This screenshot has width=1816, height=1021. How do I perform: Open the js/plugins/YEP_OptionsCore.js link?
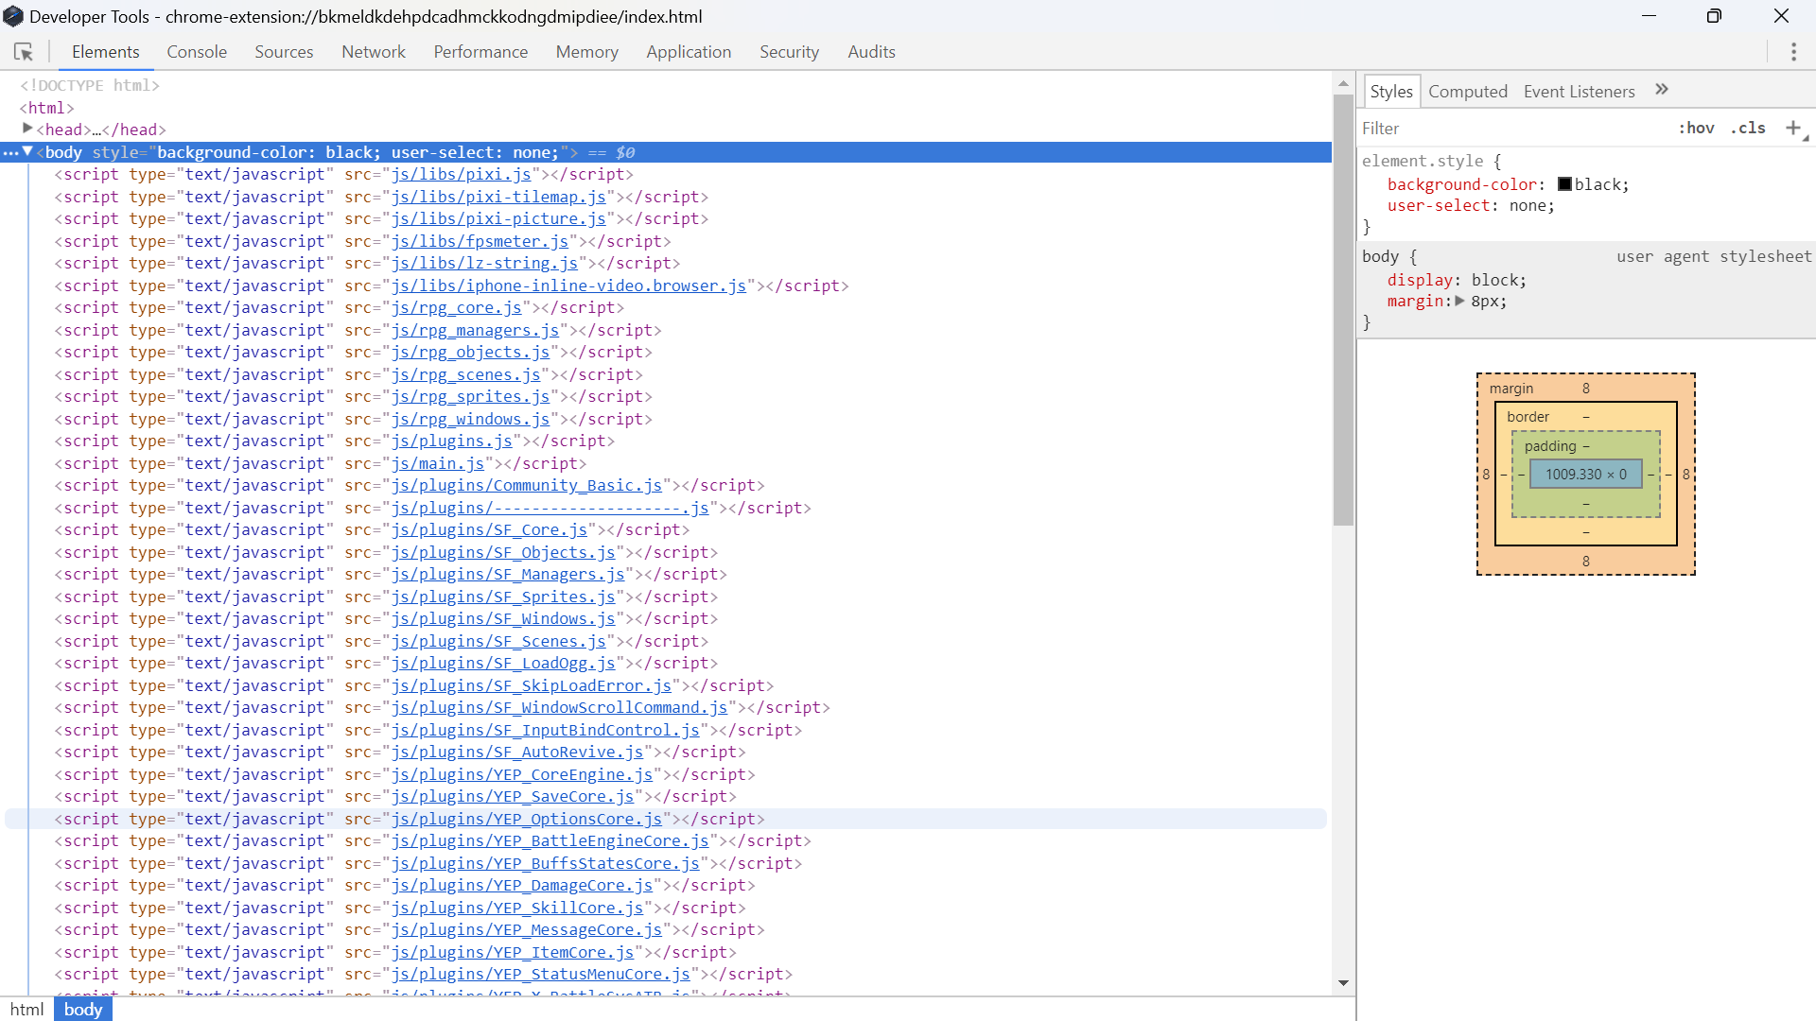pos(529,818)
